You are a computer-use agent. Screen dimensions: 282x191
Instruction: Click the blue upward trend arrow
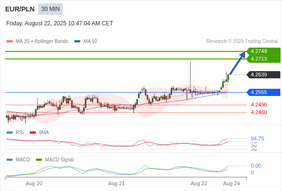[x=238, y=63]
